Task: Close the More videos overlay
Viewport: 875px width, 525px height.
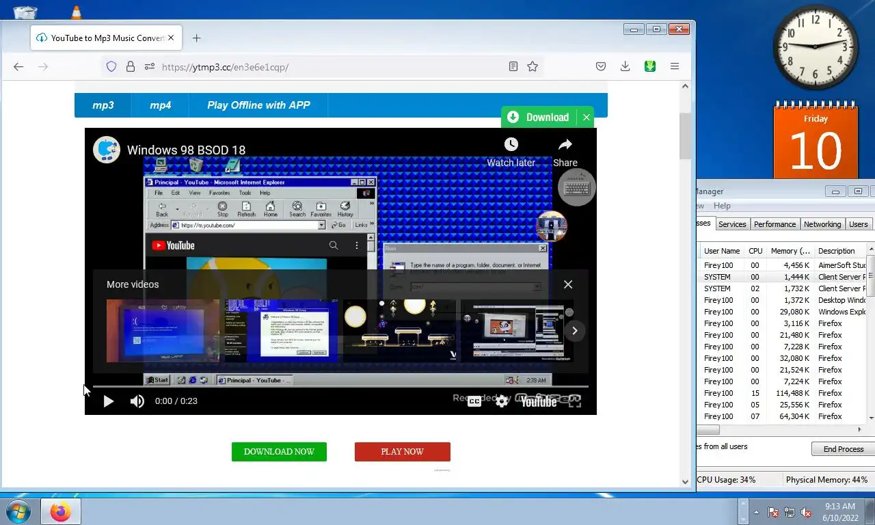Action: click(x=568, y=284)
